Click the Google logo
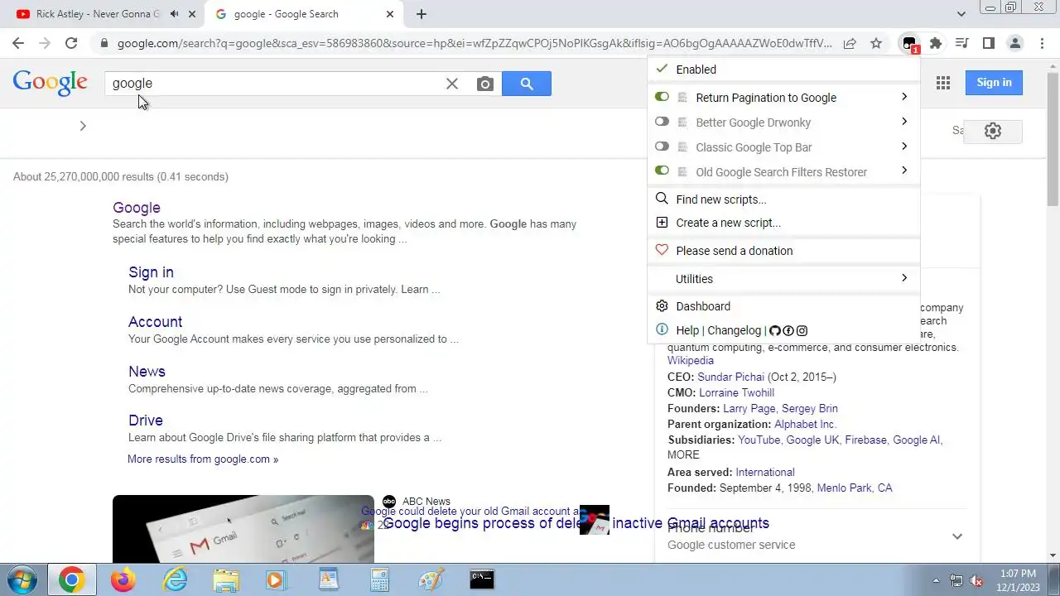Viewport: 1060px width, 596px height. [50, 83]
